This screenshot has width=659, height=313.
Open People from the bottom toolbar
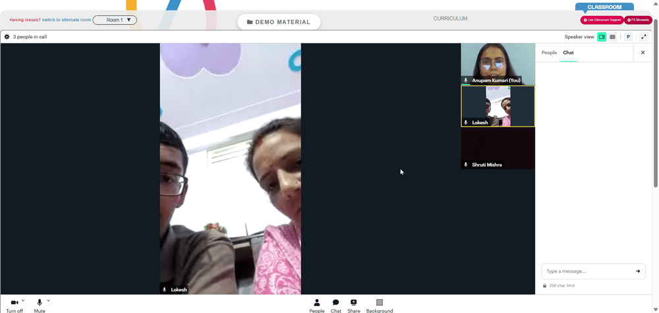[x=317, y=306]
